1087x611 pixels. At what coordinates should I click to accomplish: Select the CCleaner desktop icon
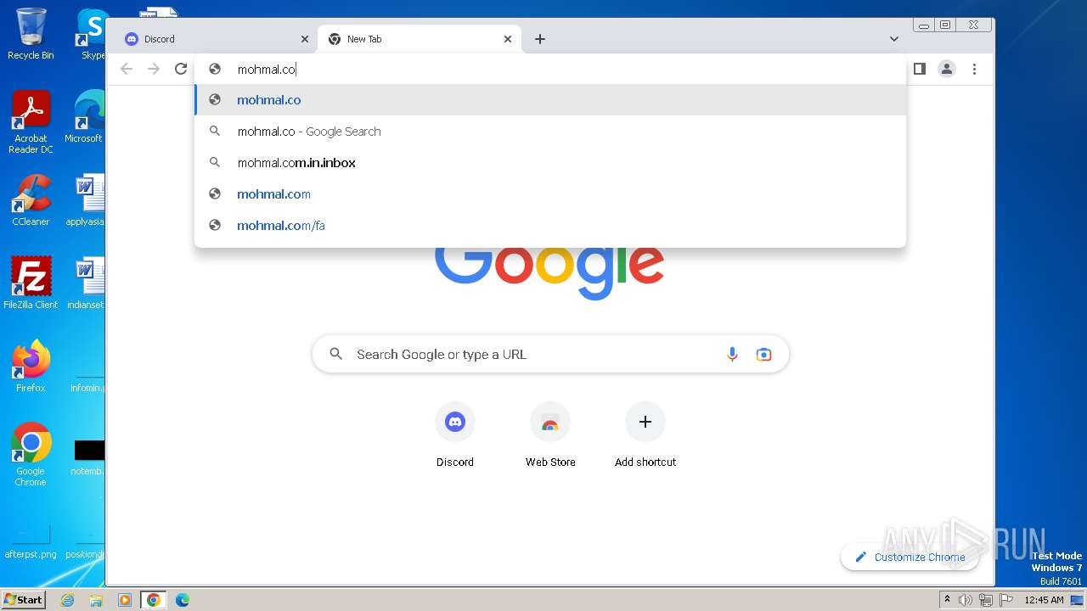click(31, 200)
